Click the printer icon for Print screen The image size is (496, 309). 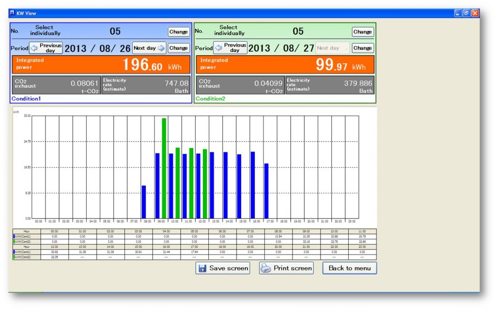point(266,268)
